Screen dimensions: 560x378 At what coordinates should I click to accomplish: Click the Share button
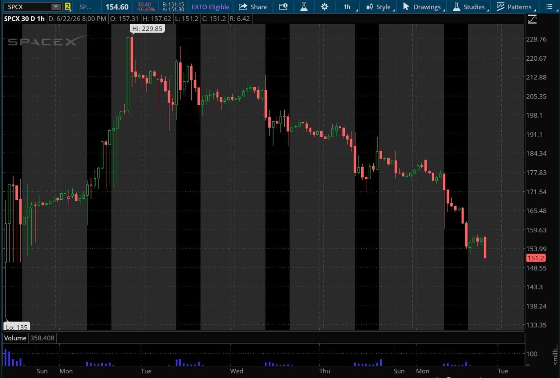[253, 7]
